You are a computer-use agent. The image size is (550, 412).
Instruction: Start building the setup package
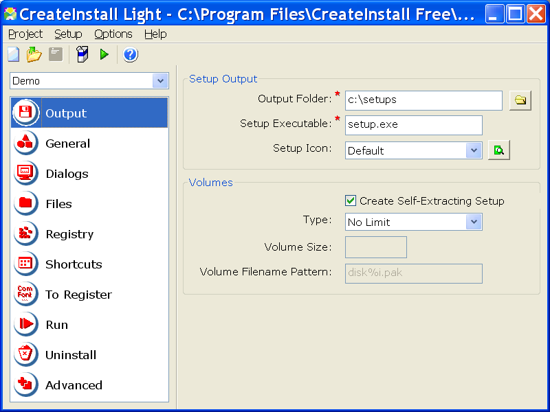coord(82,54)
